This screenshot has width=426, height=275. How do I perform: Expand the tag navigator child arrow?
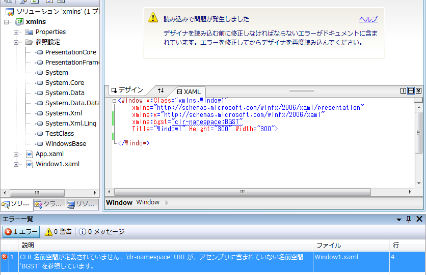pos(167,203)
